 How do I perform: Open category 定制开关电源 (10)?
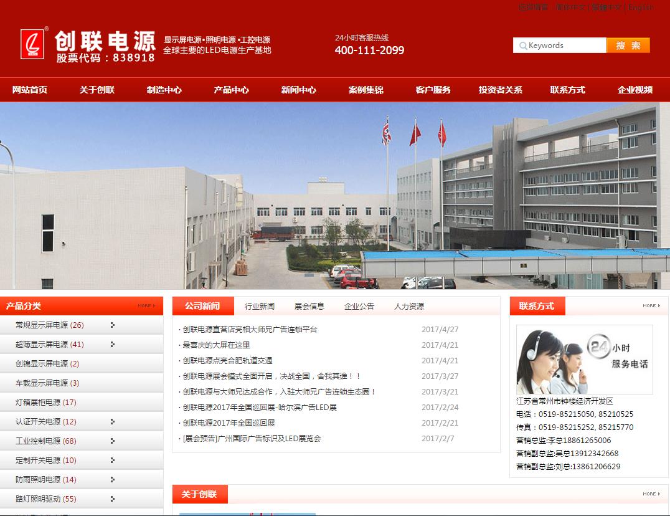click(x=45, y=460)
